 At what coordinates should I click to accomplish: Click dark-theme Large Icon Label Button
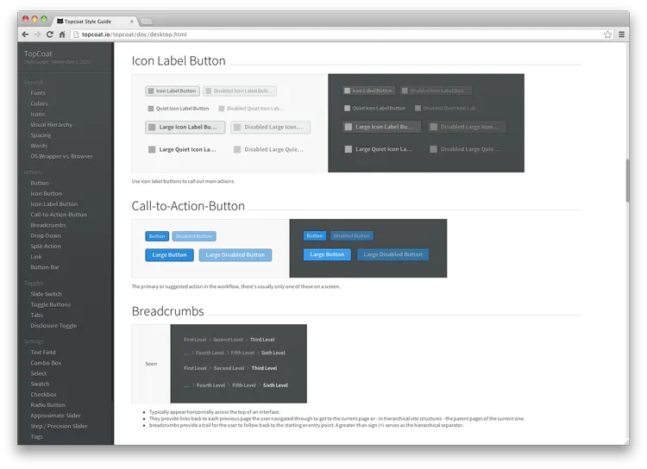pos(381,127)
